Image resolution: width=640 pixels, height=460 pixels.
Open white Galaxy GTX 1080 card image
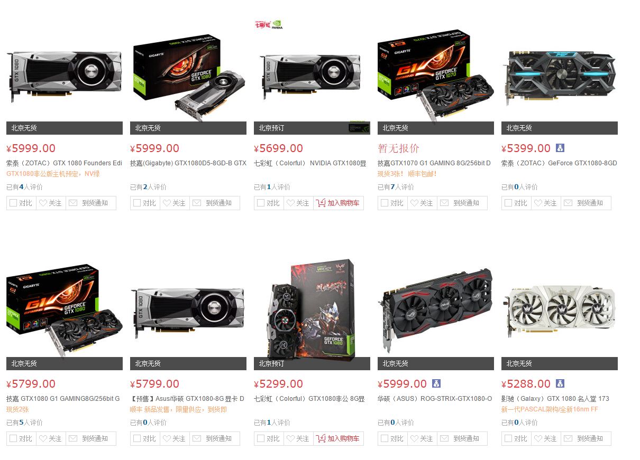[x=559, y=312]
